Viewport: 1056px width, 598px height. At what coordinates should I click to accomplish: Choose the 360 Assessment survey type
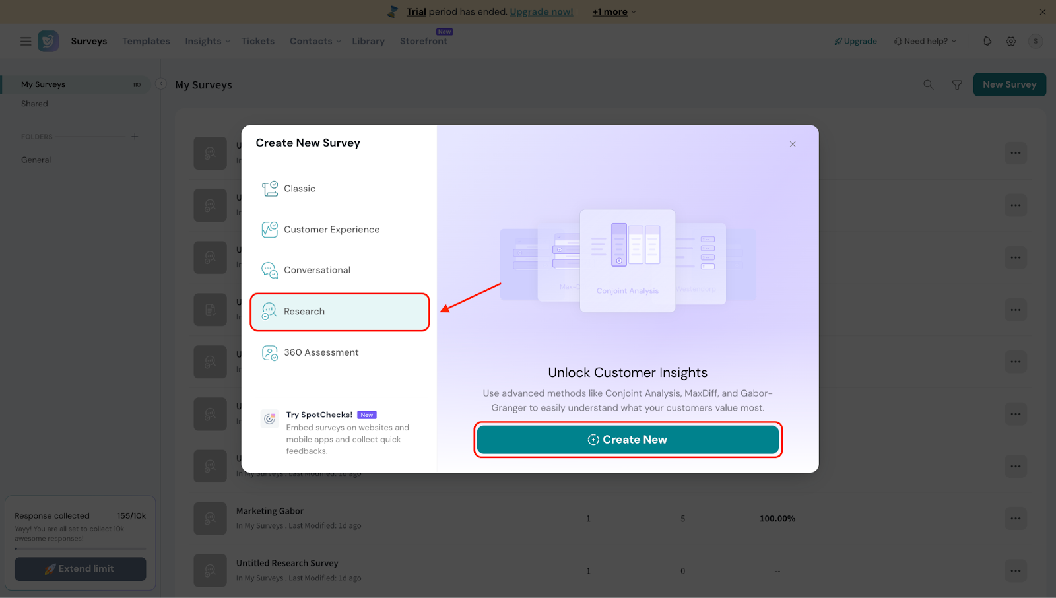pos(321,352)
